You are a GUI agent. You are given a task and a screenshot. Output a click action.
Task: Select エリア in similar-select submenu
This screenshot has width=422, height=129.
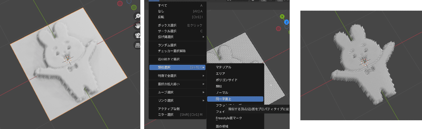coord(235,74)
